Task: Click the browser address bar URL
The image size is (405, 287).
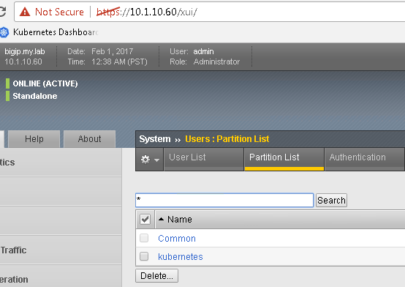Action: tap(147, 12)
